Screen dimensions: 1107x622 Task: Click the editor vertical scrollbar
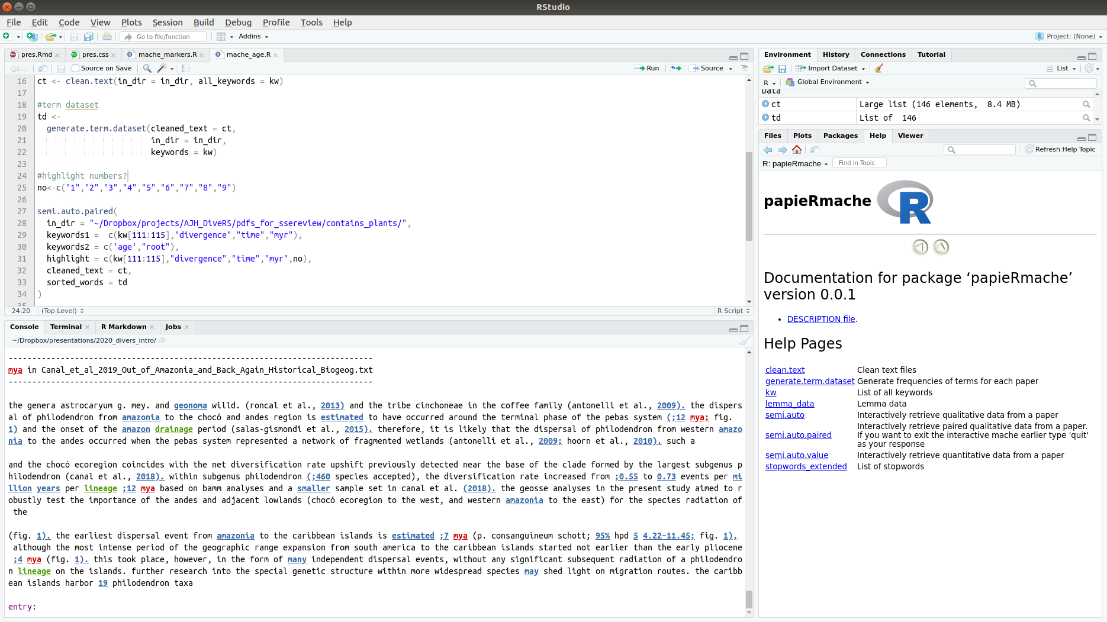[x=749, y=196]
